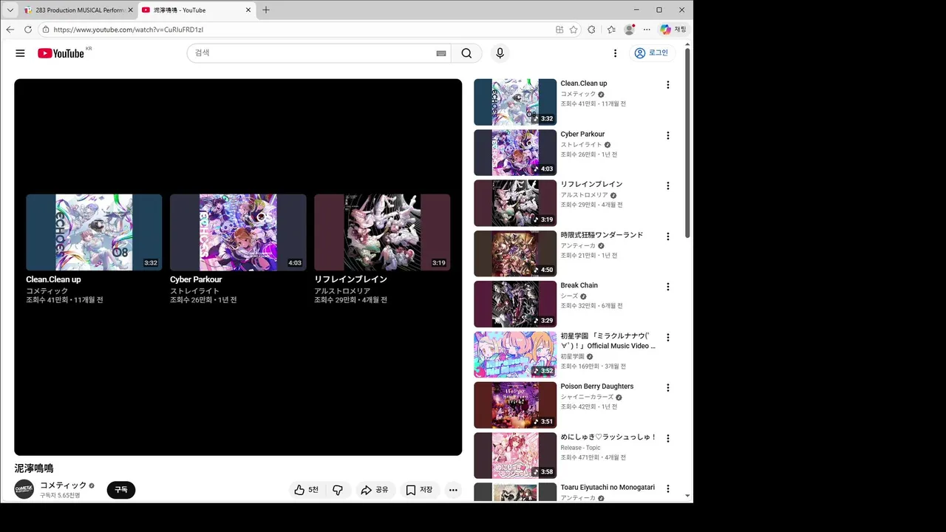Open options menu for Toaru Eiyutachi no Monogatari
Viewport: 946px width, 532px height.
668,488
